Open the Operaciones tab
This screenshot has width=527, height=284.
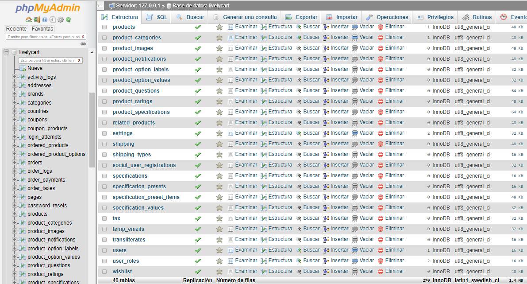click(x=387, y=17)
